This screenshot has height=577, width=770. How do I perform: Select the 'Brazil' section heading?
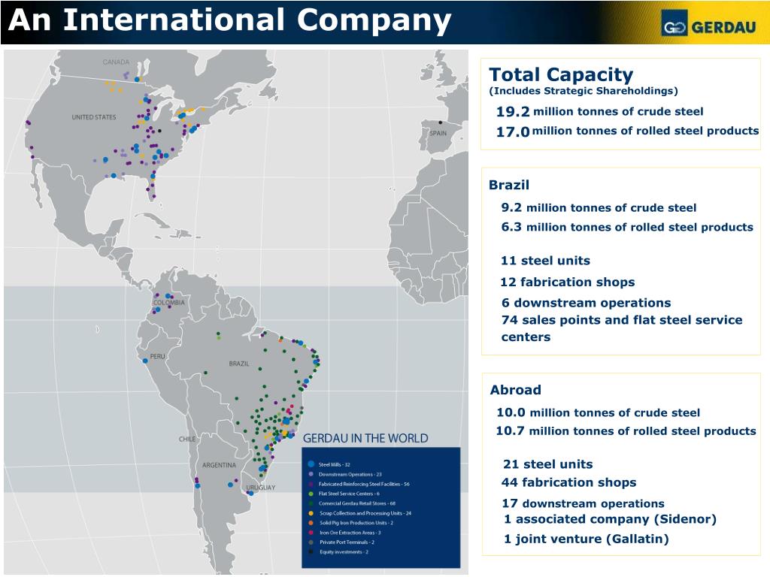(x=509, y=185)
